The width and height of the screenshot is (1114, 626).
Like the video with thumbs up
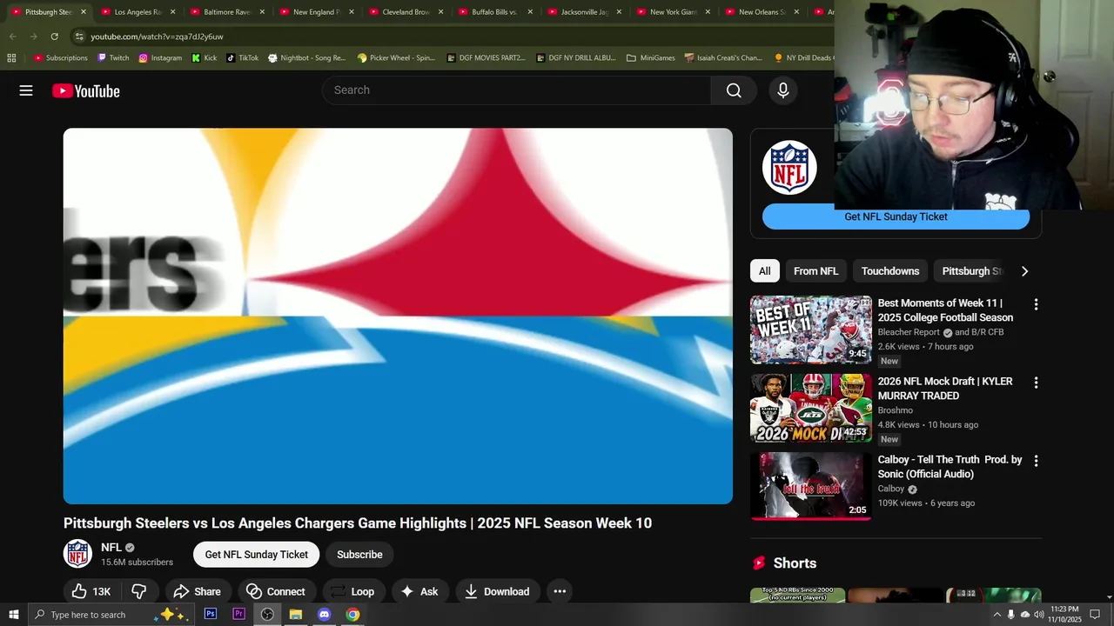point(91,591)
